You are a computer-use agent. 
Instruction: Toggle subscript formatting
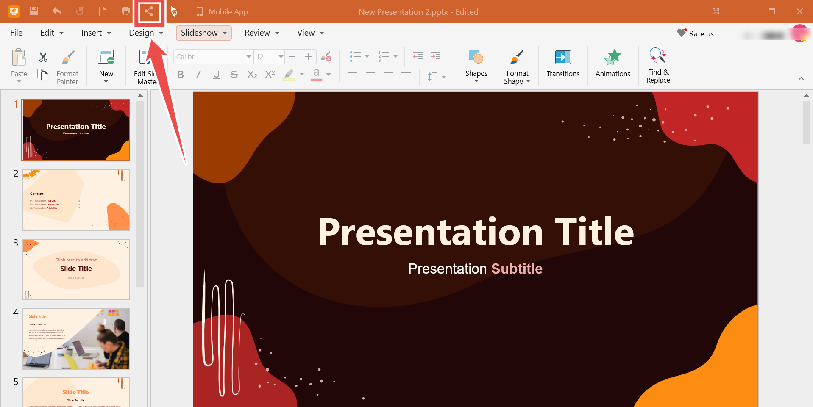pos(252,75)
